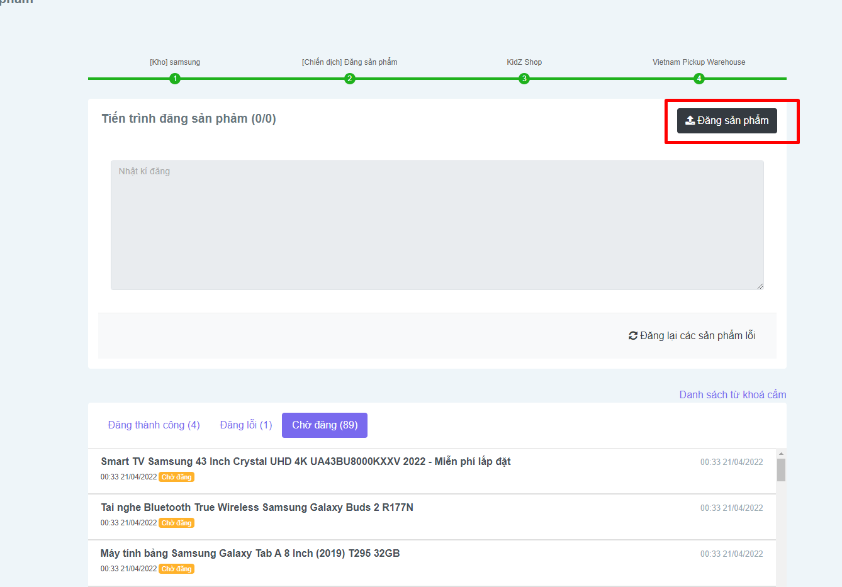This screenshot has width=842, height=587.
Task: Click the KidZ Shop step label
Action: tap(524, 62)
